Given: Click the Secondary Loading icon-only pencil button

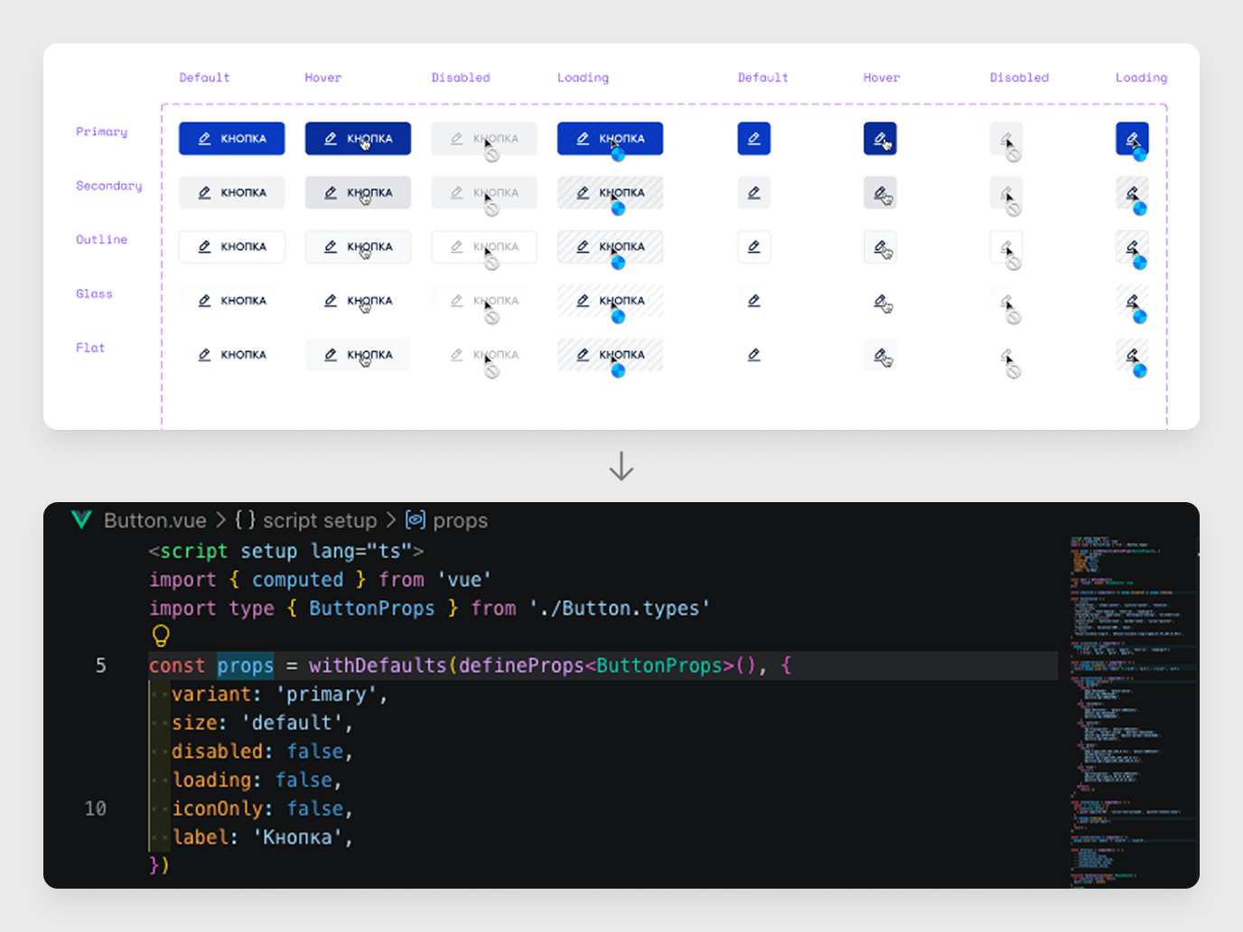Looking at the screenshot, I should [1132, 192].
